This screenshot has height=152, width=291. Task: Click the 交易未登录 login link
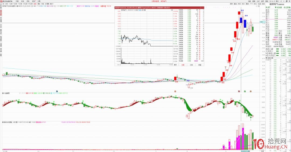155,1
